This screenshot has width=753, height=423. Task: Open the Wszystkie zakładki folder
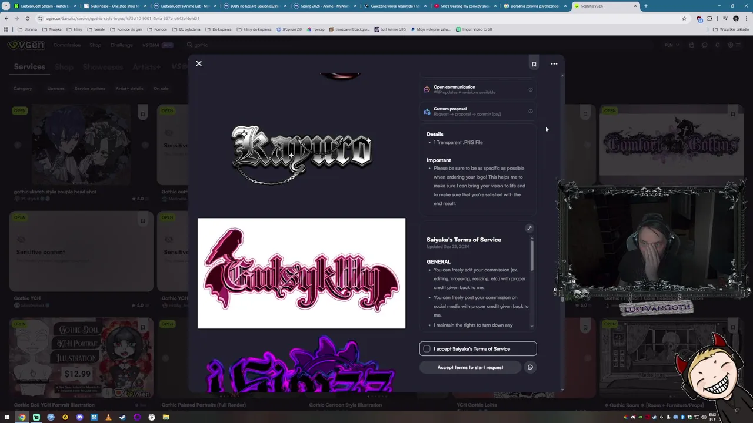coord(731,29)
